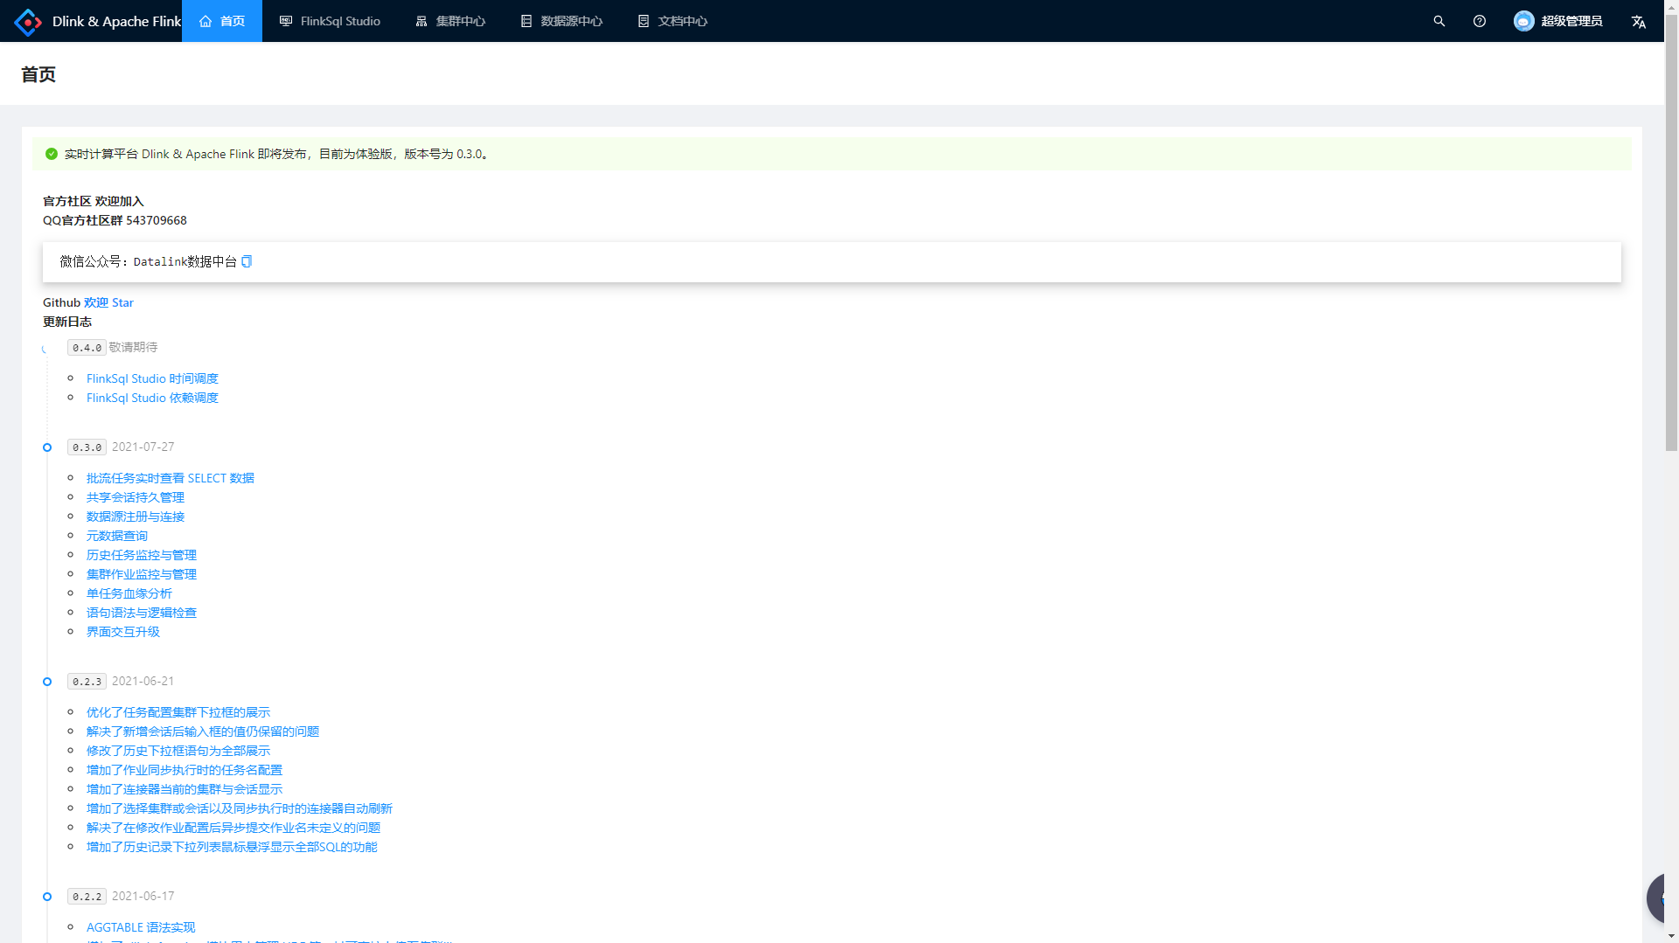Open 解决了在修改作业配置后异步提交作业名未定义的问题 link
This screenshot has width=1679, height=943.
tap(233, 828)
